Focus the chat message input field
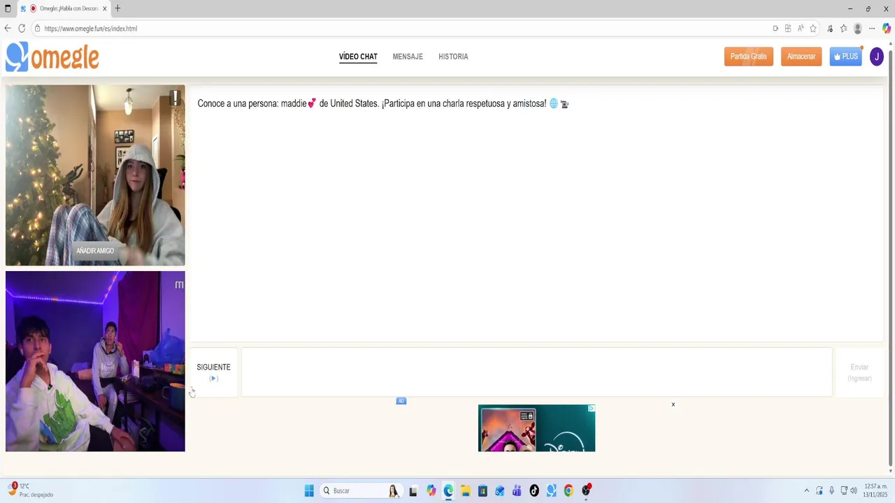 coord(537,372)
